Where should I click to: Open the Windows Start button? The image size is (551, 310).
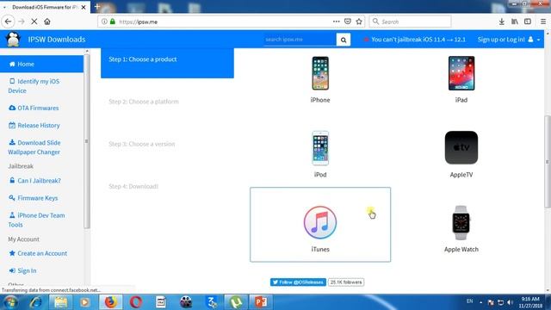coord(10,302)
